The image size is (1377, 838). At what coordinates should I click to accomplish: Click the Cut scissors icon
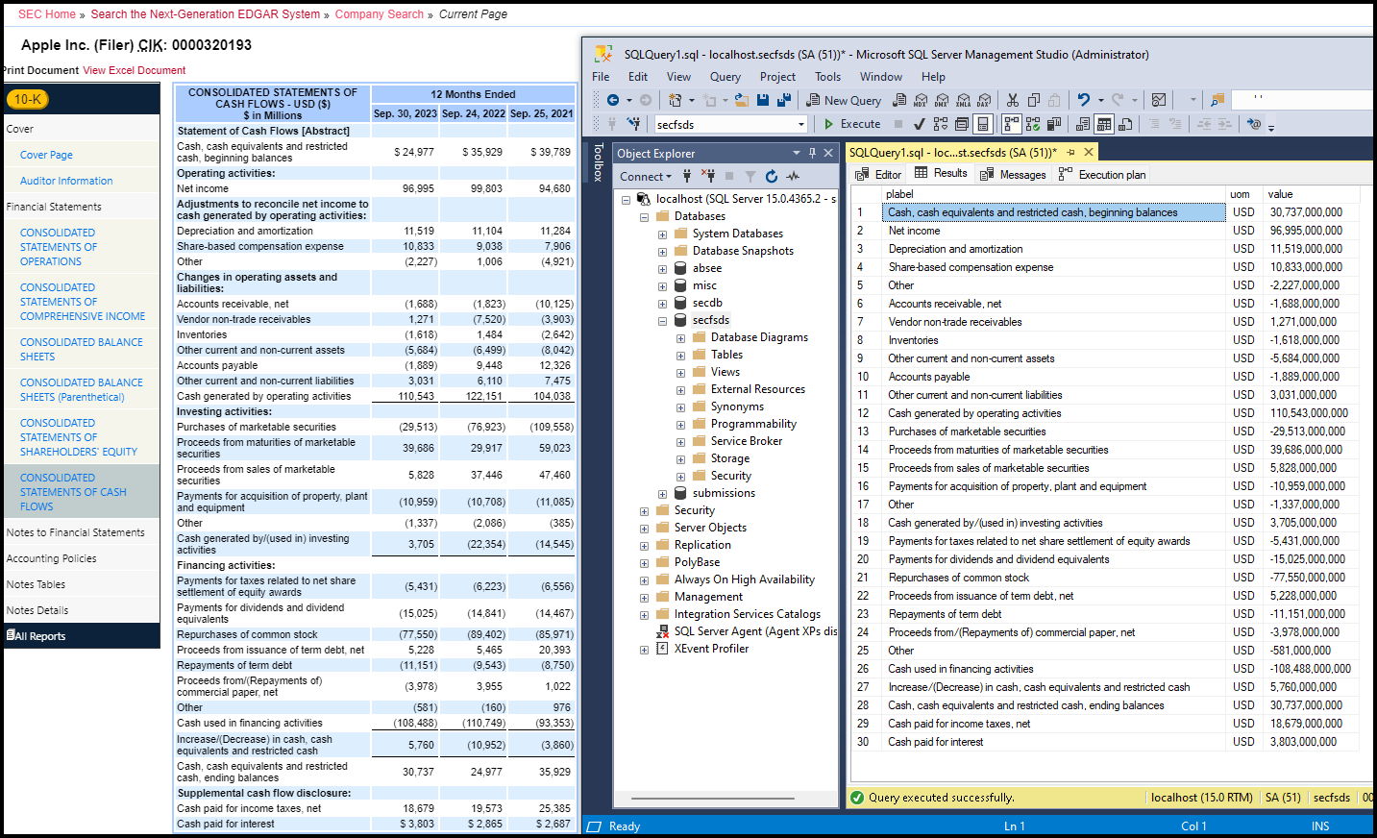tap(1012, 100)
